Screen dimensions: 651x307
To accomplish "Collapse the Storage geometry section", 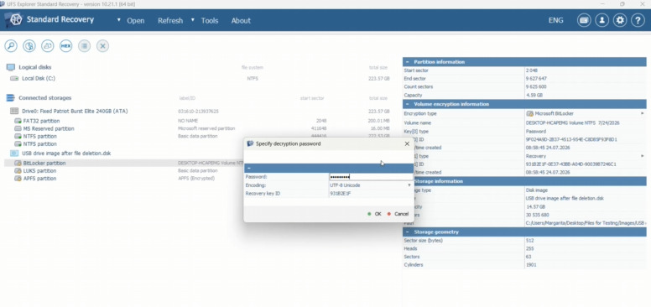I will [408, 232].
